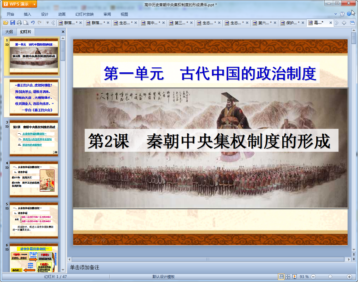Open Help with the blue question mark
Screen dimensions: 358x282
coord(349,14)
